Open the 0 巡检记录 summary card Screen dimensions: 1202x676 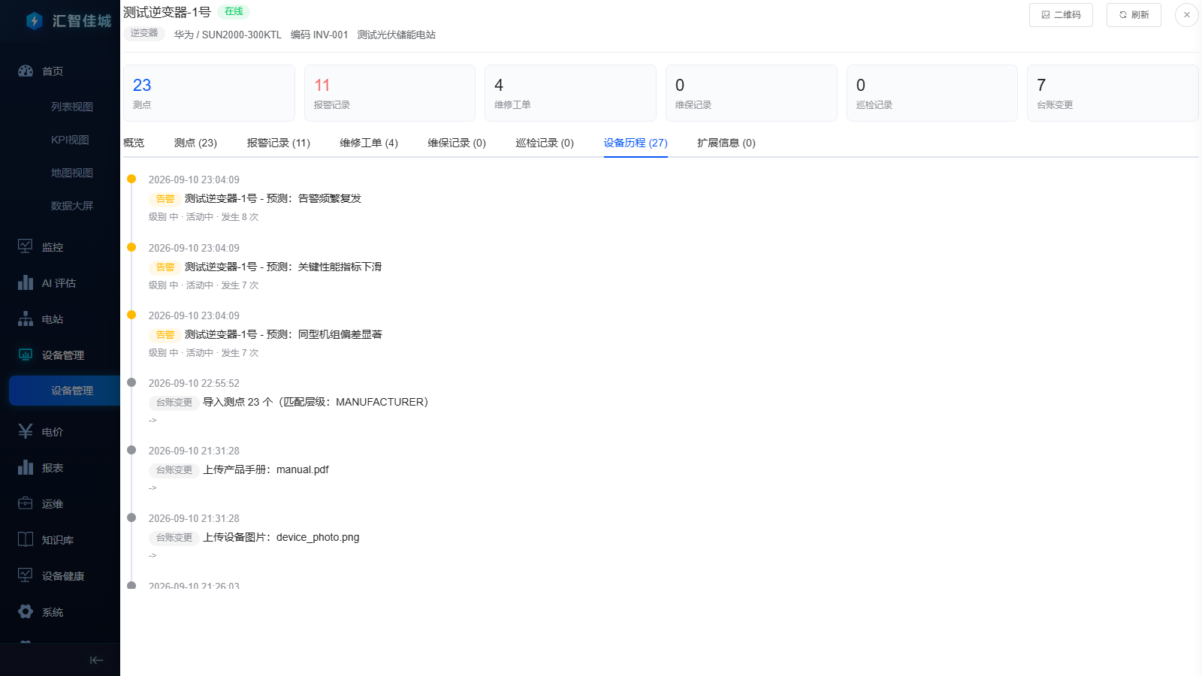932,93
